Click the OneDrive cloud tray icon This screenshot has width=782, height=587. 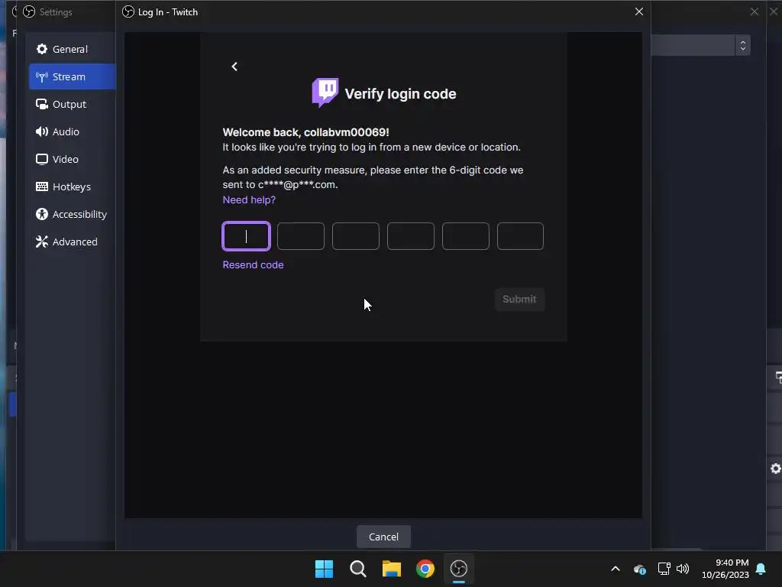coord(639,569)
